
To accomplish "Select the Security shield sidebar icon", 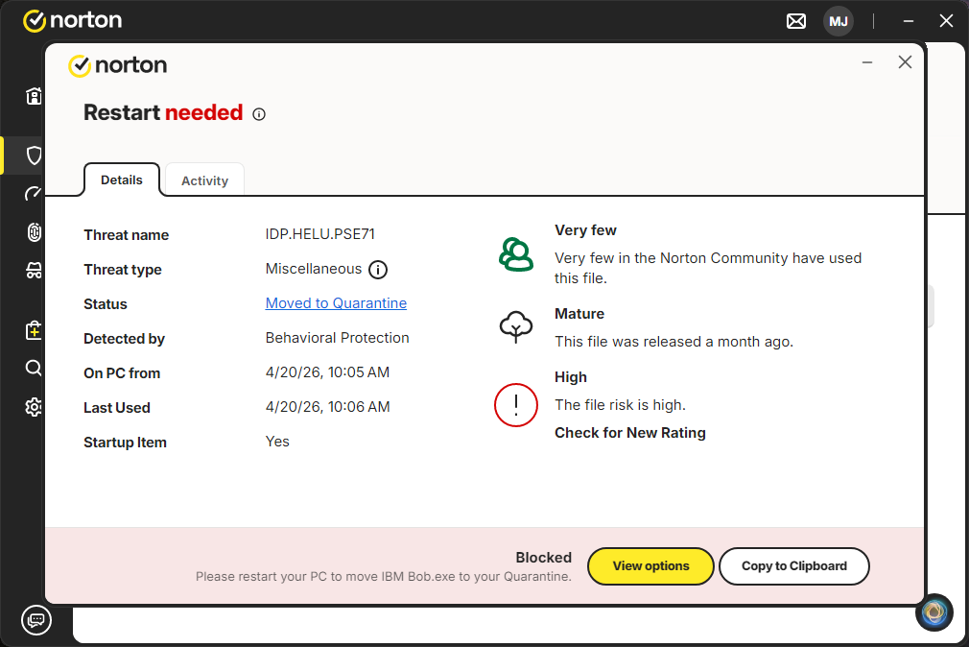I will (34, 156).
